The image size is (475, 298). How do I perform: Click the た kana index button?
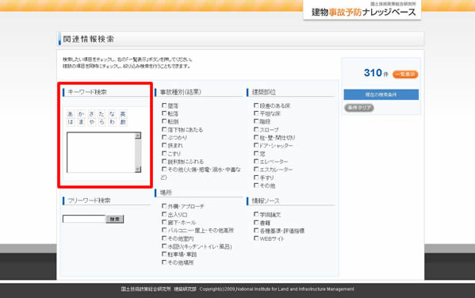click(x=102, y=114)
